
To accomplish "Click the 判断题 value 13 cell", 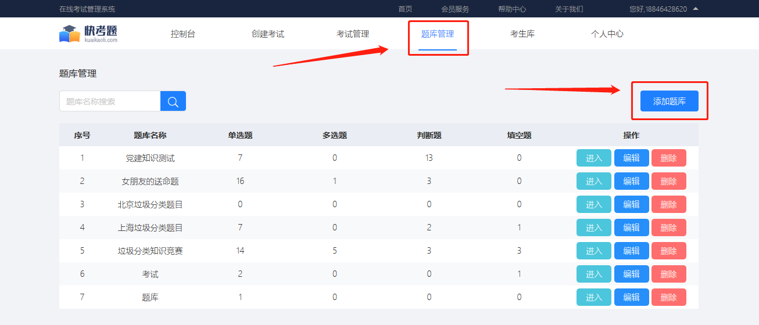I will (429, 158).
